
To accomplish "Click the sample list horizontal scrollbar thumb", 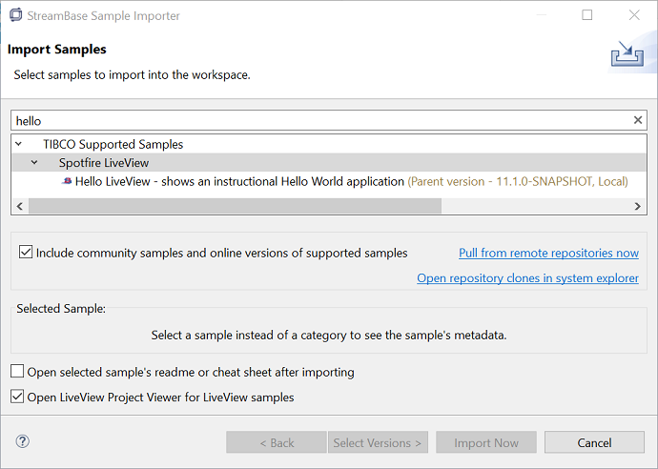I will pos(234,206).
